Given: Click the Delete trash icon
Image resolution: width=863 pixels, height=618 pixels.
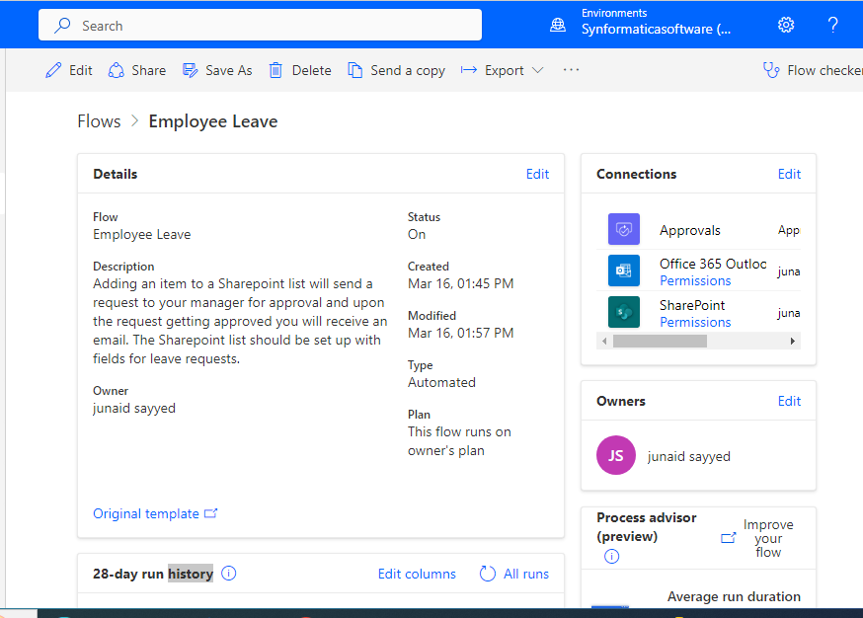Looking at the screenshot, I should pos(275,70).
